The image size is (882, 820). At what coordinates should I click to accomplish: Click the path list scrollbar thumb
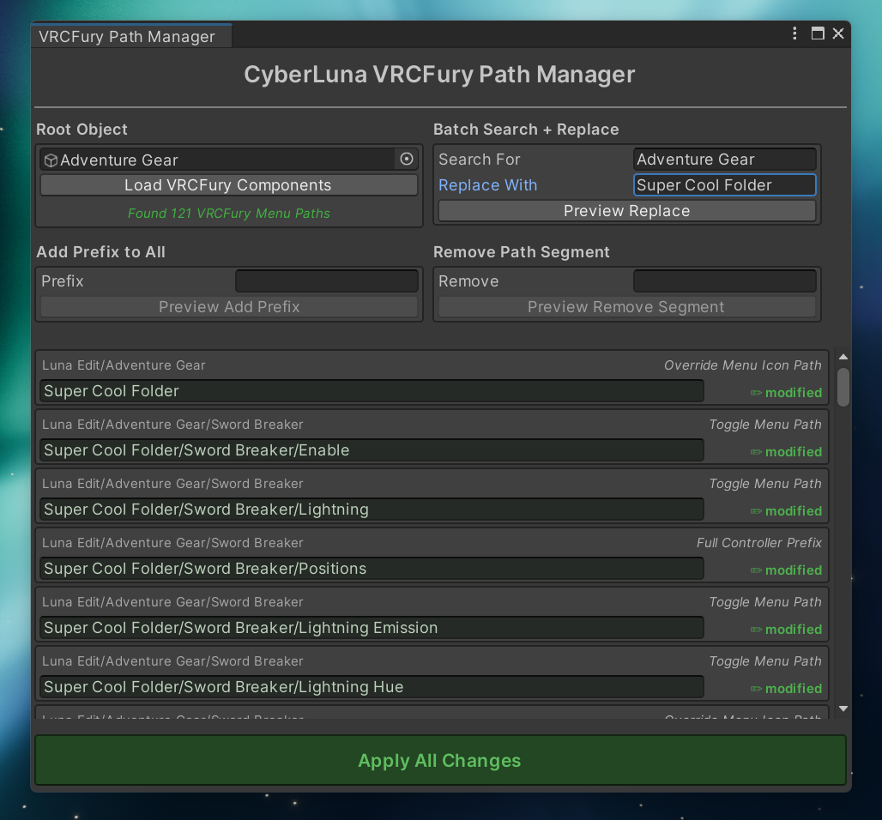coord(843,387)
